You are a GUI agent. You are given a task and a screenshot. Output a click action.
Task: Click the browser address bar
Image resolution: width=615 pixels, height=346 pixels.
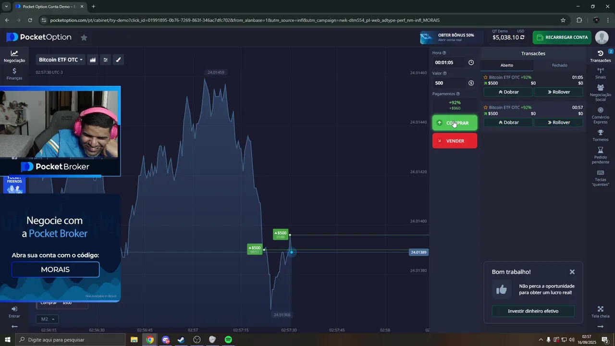298,20
